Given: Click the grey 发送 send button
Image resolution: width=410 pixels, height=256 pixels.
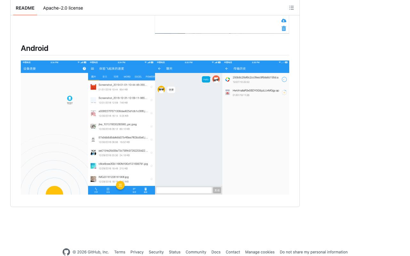Looking at the screenshot, I should (x=217, y=190).
